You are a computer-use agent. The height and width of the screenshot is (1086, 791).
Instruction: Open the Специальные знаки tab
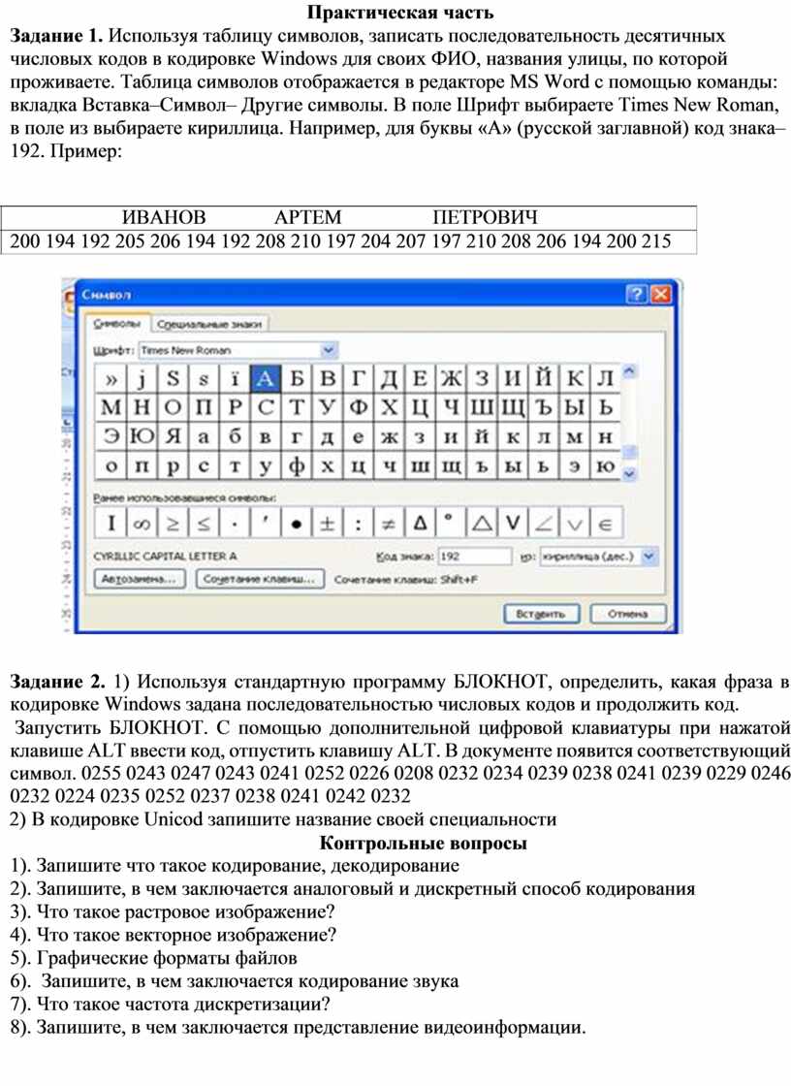point(209,324)
